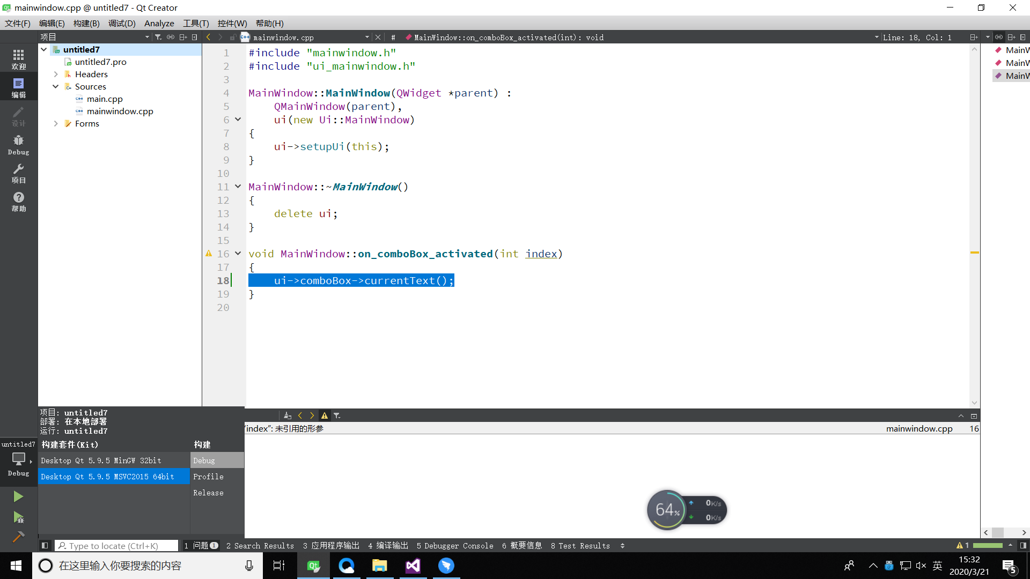This screenshot has width=1030, height=579.
Task: Collapse the Sources tree node
Action: point(55,86)
